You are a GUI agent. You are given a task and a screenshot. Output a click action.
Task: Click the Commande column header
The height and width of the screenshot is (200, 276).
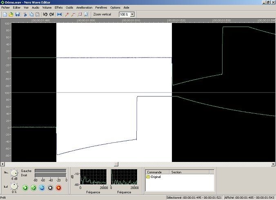[x=157, y=172]
